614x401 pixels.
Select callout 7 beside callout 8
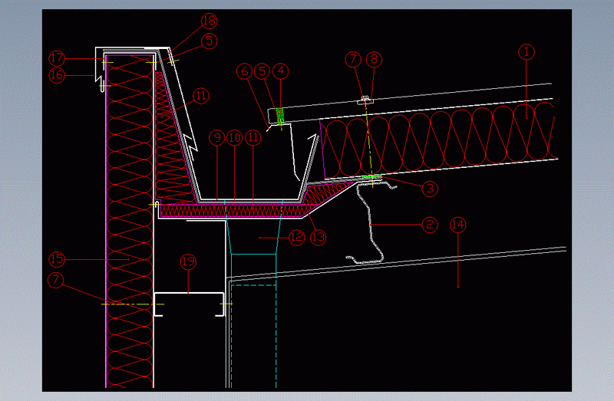pyautogui.click(x=352, y=58)
